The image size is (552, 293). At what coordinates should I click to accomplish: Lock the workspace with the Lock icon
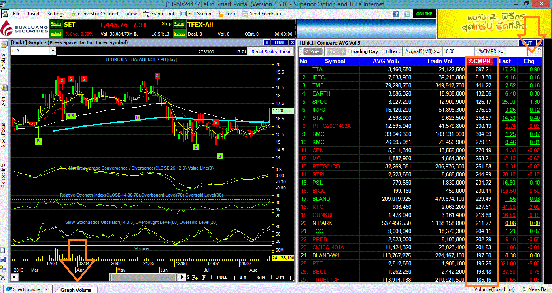221,14
